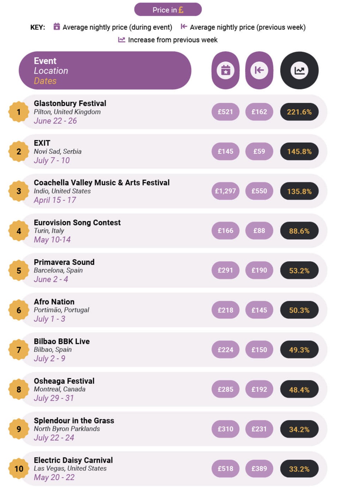Click the Price in £ pill button
The height and width of the screenshot is (489, 338).
click(x=168, y=10)
